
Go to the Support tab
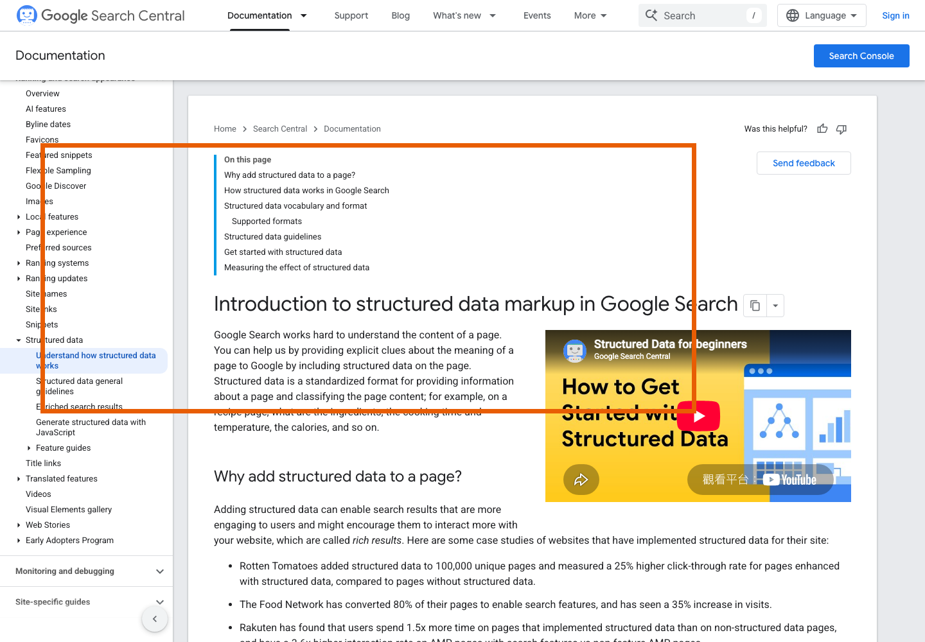pos(351,15)
